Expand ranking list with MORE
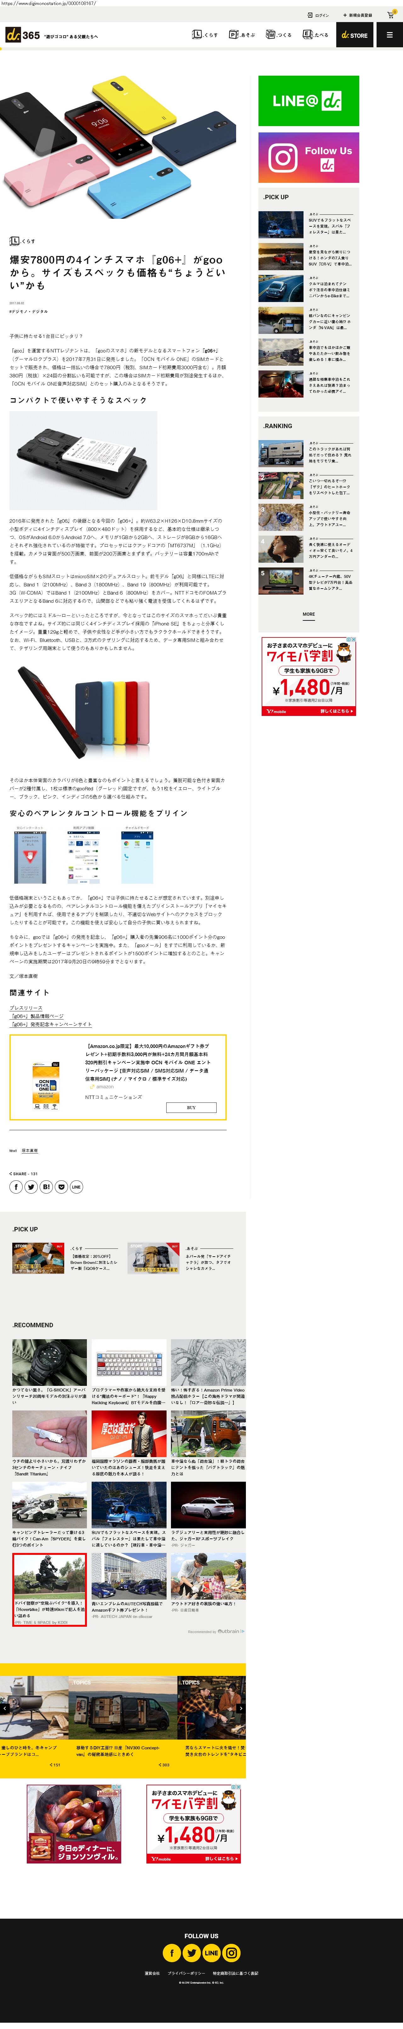The image size is (403, 2029). coord(309,614)
